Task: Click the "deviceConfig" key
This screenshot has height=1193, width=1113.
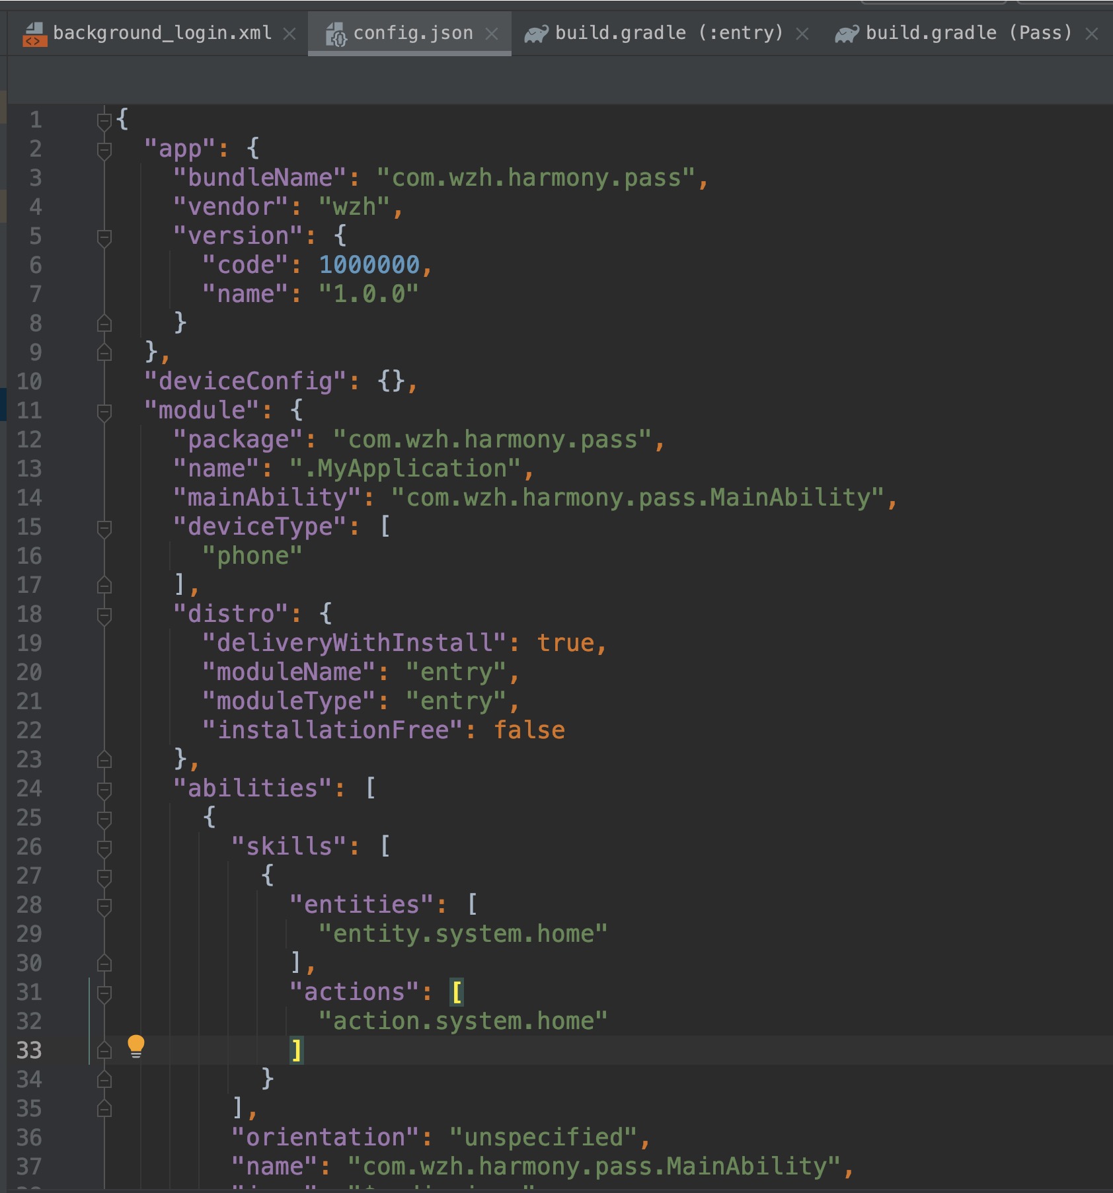Action: click(245, 381)
